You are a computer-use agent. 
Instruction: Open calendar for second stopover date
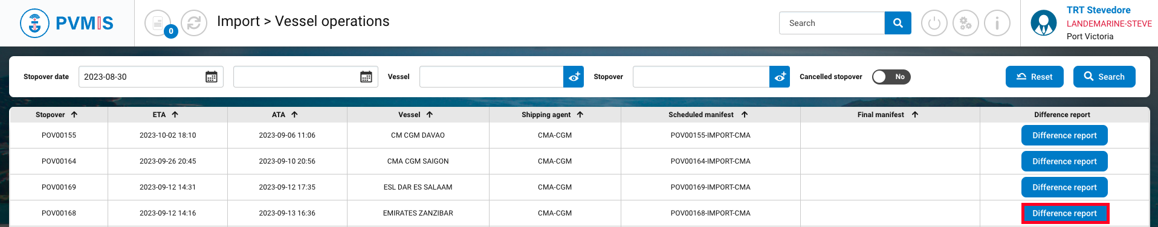pyautogui.click(x=366, y=77)
